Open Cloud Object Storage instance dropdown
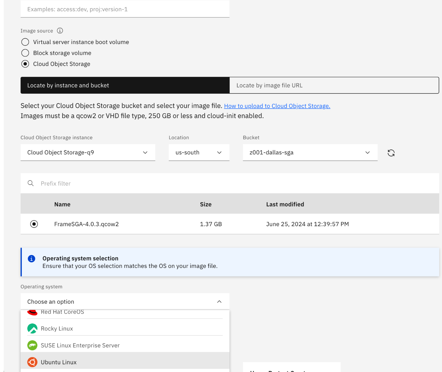Viewport: 442px width, 372px height. pos(88,152)
